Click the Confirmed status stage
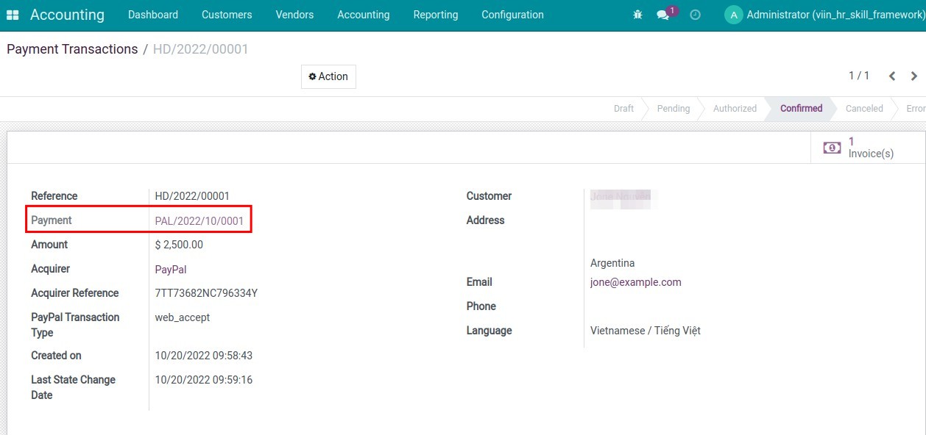This screenshot has width=926, height=435. 800,108
